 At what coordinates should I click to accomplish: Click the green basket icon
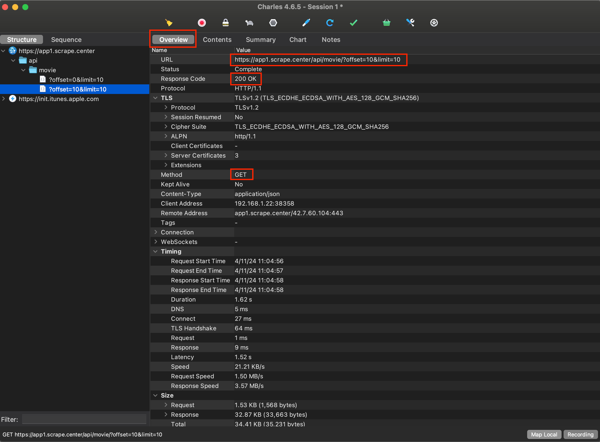pyautogui.click(x=387, y=23)
